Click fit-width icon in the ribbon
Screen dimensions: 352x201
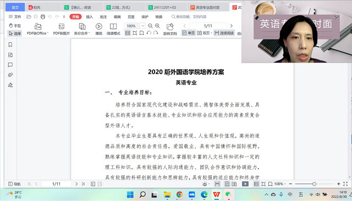[x=142, y=33]
